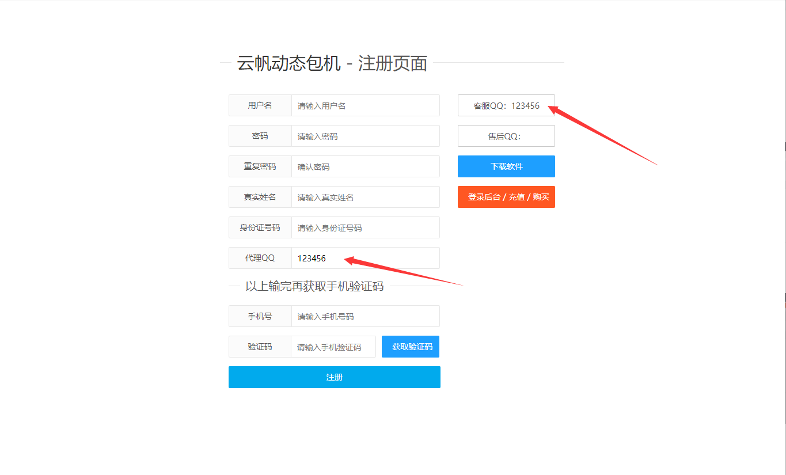Select the 手机号 input field
The width and height of the screenshot is (786, 475).
[366, 316]
